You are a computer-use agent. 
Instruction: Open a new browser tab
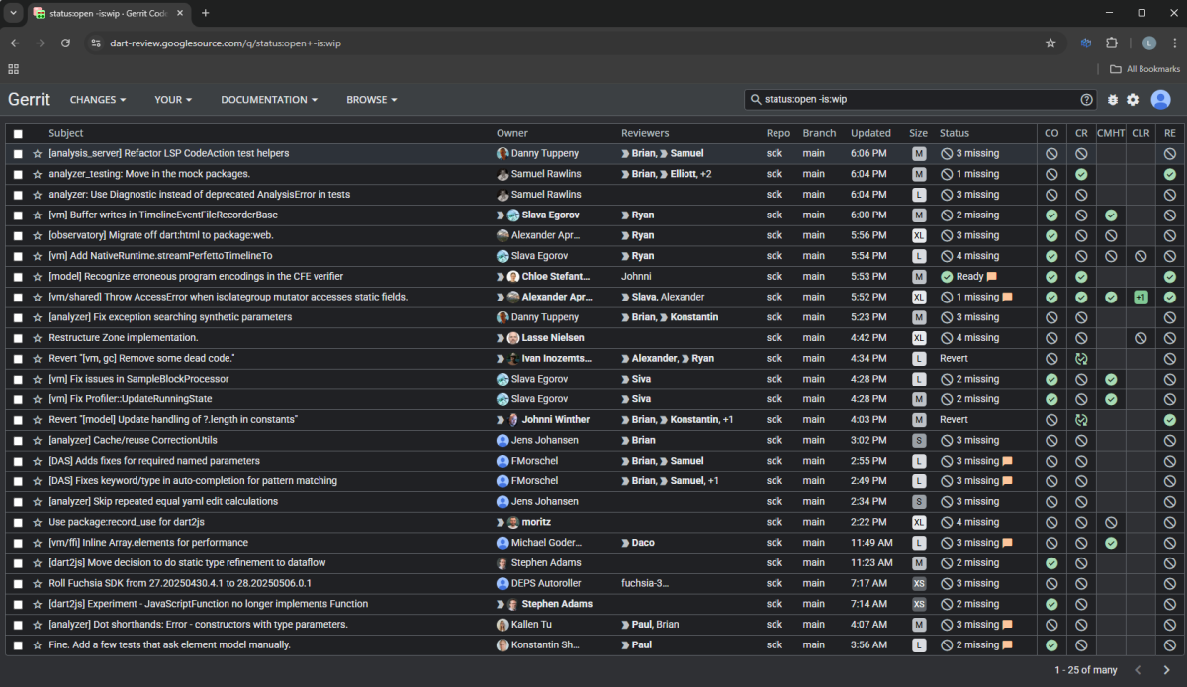point(206,13)
